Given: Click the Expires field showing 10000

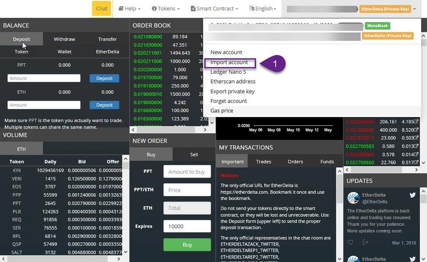Looking at the screenshot, I should pos(187,226).
